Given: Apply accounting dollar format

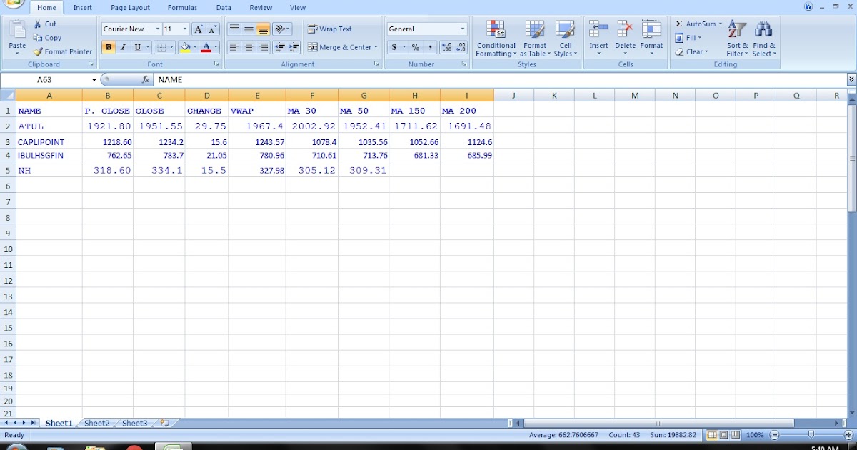Looking at the screenshot, I should (x=394, y=47).
